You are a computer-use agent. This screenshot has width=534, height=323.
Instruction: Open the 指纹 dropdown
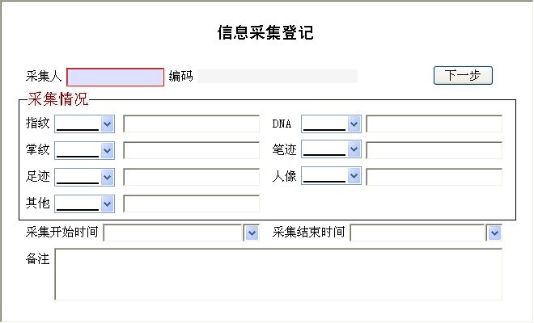[84, 124]
